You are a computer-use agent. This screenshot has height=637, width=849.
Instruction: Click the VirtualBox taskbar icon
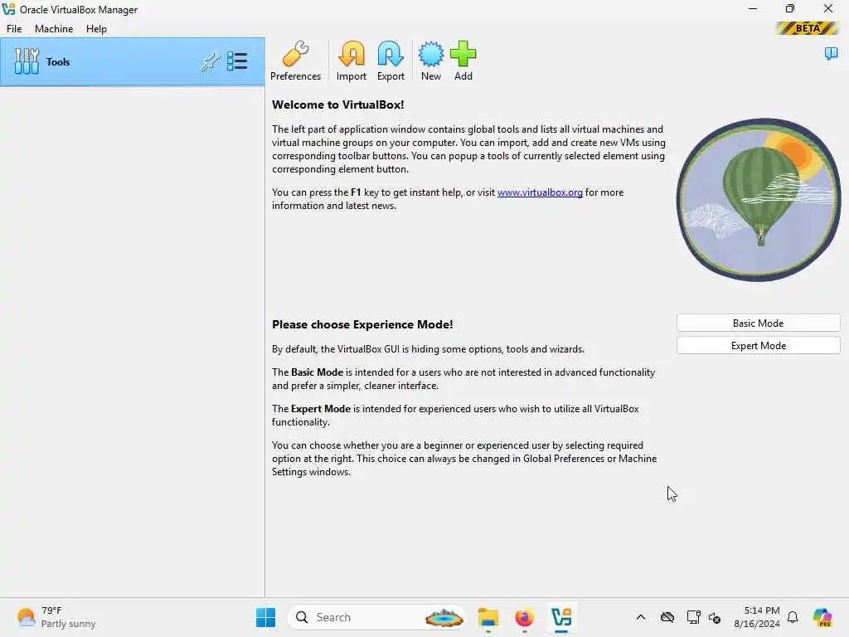point(561,617)
